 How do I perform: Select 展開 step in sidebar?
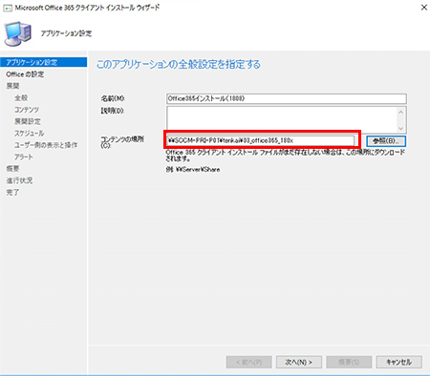[12, 86]
